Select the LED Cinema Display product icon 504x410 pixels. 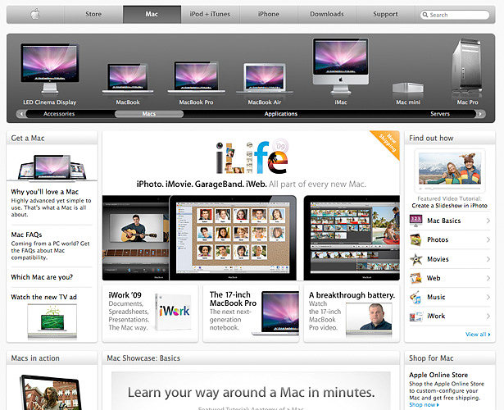50,68
